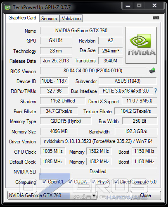The width and height of the screenshot is (168, 207).
Task: Click Pixel Fillrate field 34.7 GPixel/s
Action: pos(59,111)
